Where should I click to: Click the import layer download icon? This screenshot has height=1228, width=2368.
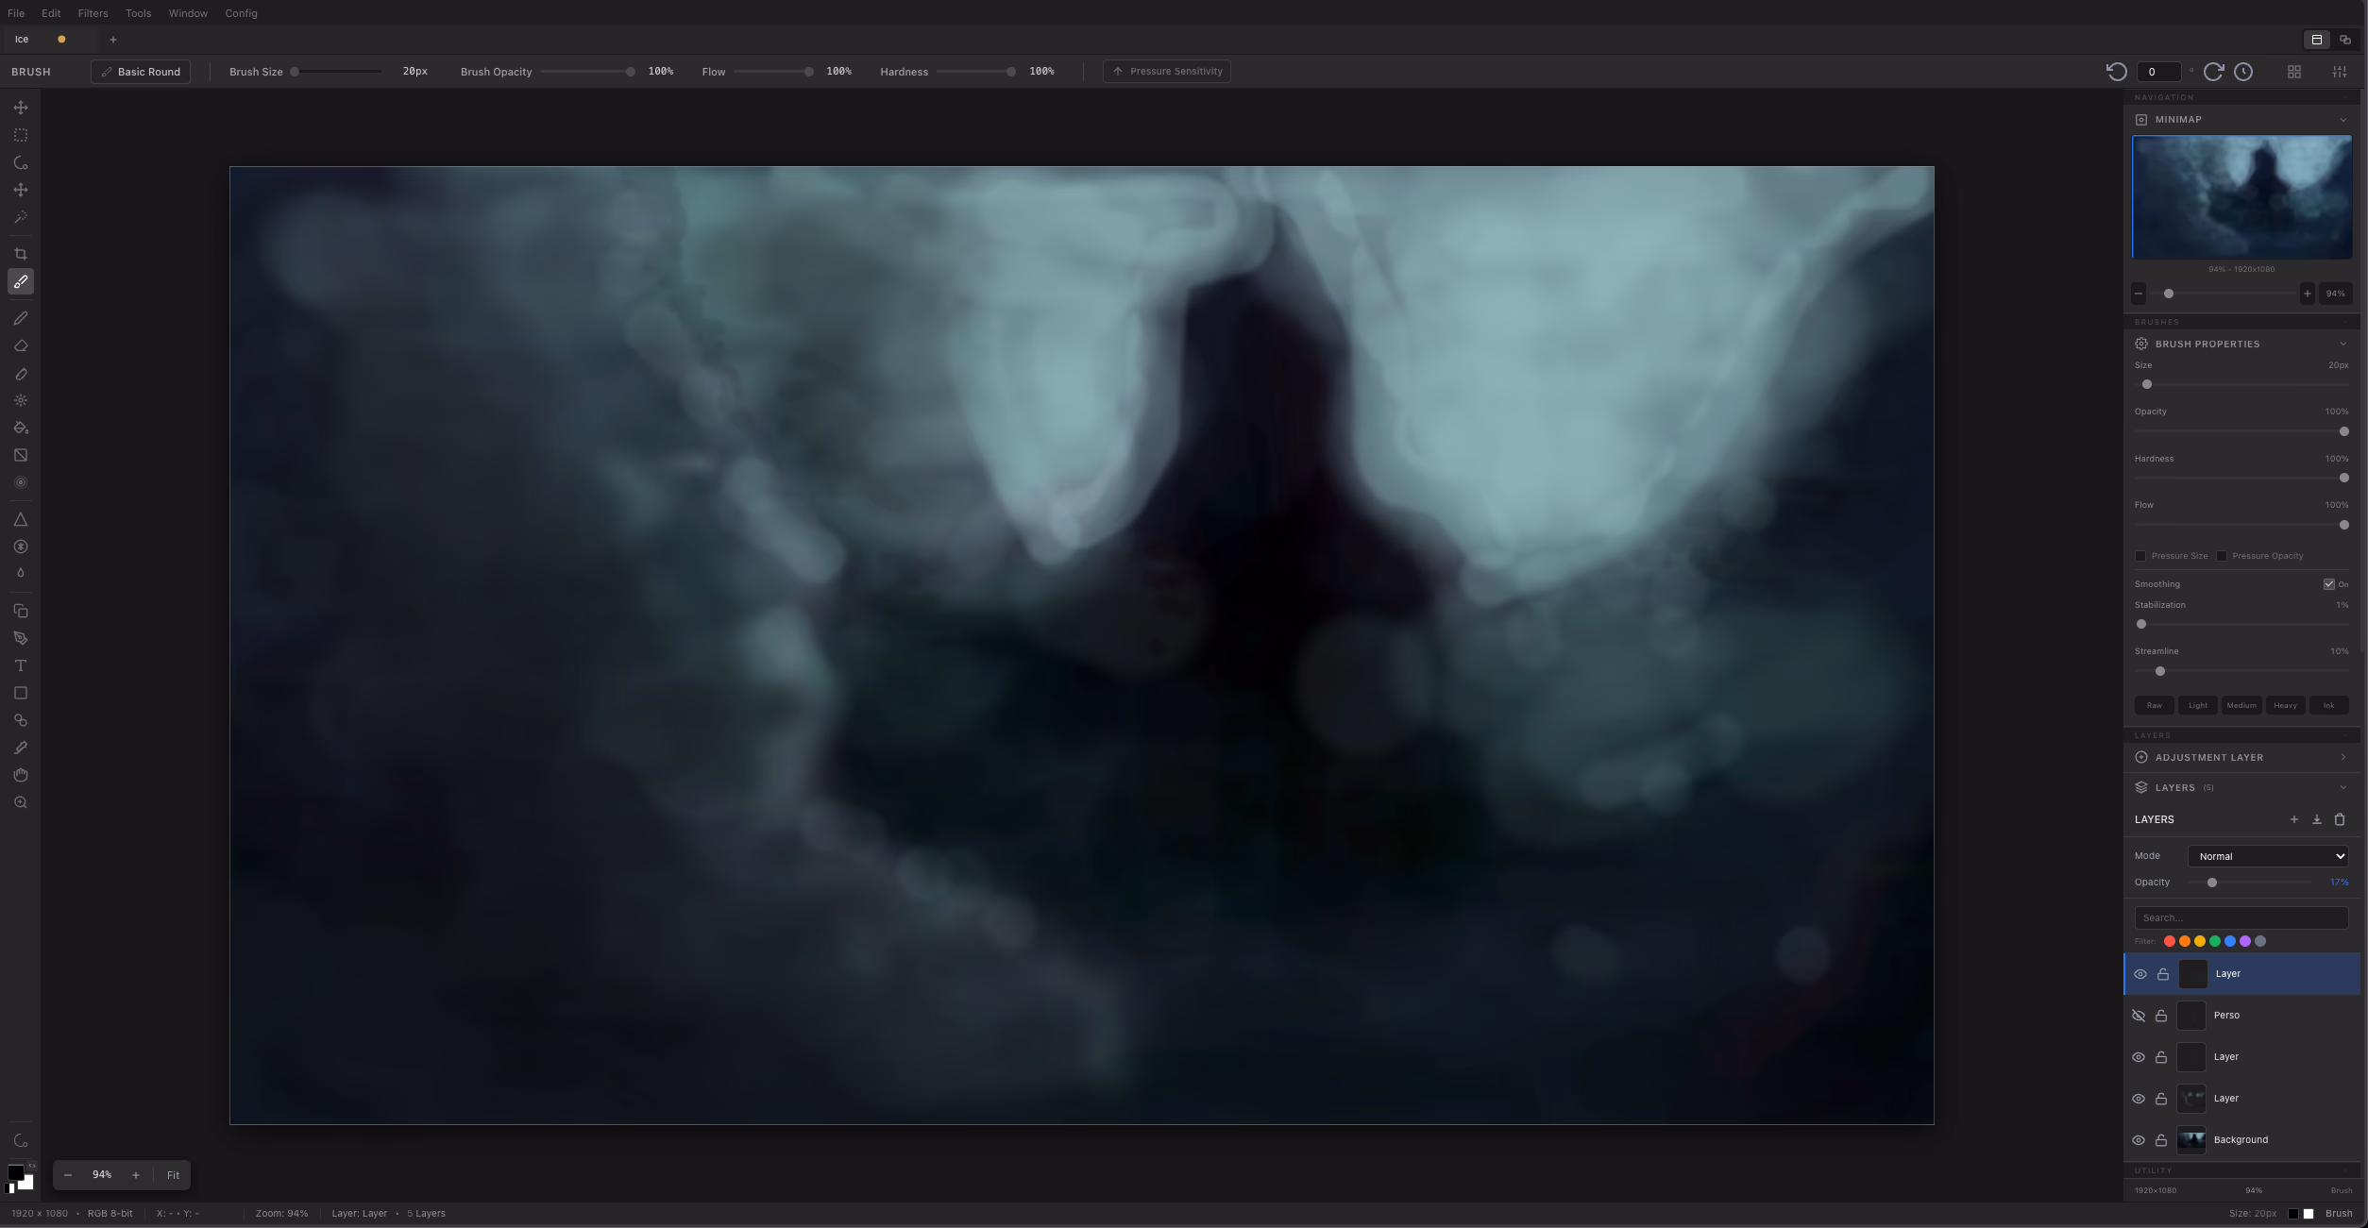(2317, 819)
